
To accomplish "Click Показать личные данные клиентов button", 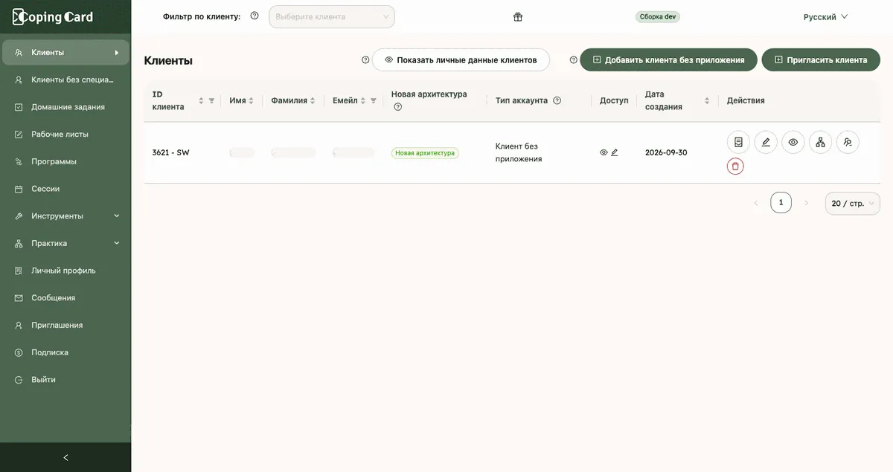I will (461, 60).
